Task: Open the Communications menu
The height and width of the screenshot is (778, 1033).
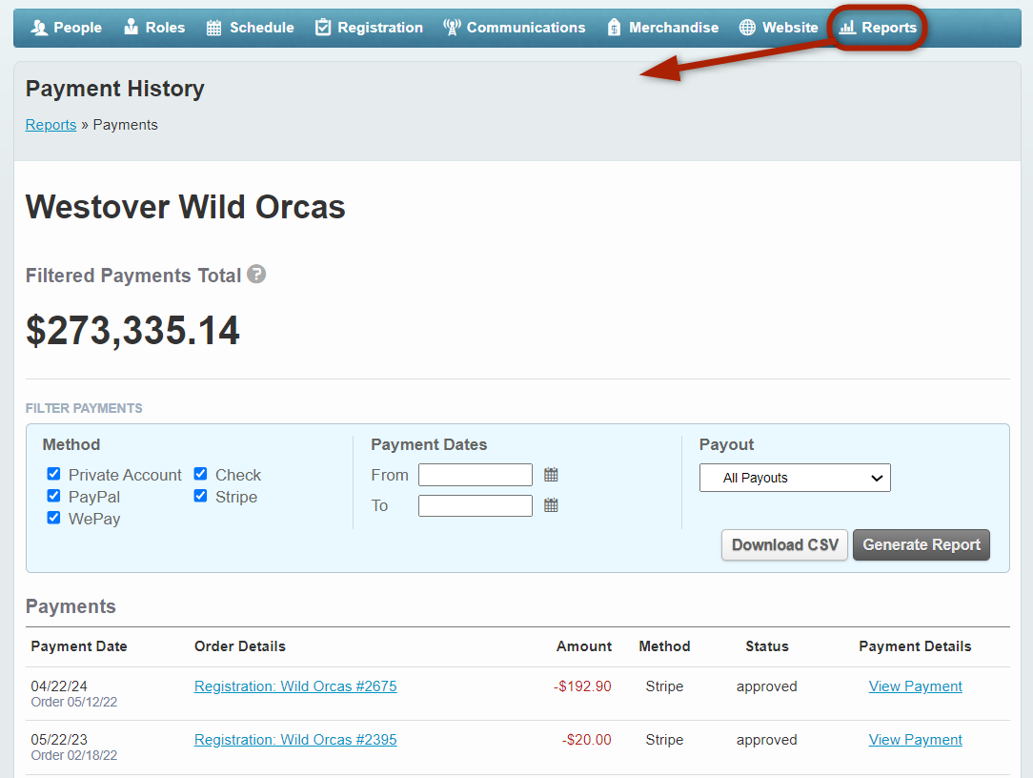Action: (x=514, y=28)
